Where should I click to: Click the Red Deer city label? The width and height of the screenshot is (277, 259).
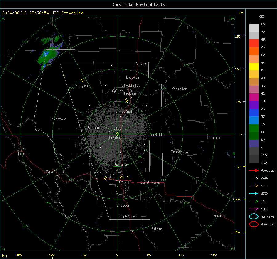point(130,93)
